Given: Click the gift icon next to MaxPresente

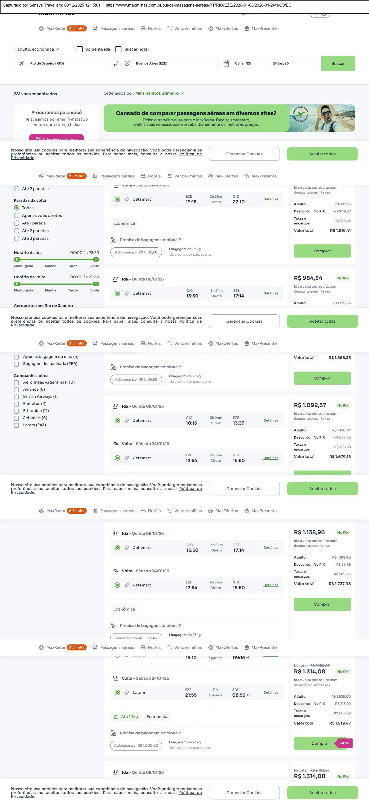Looking at the screenshot, I should pos(247,28).
